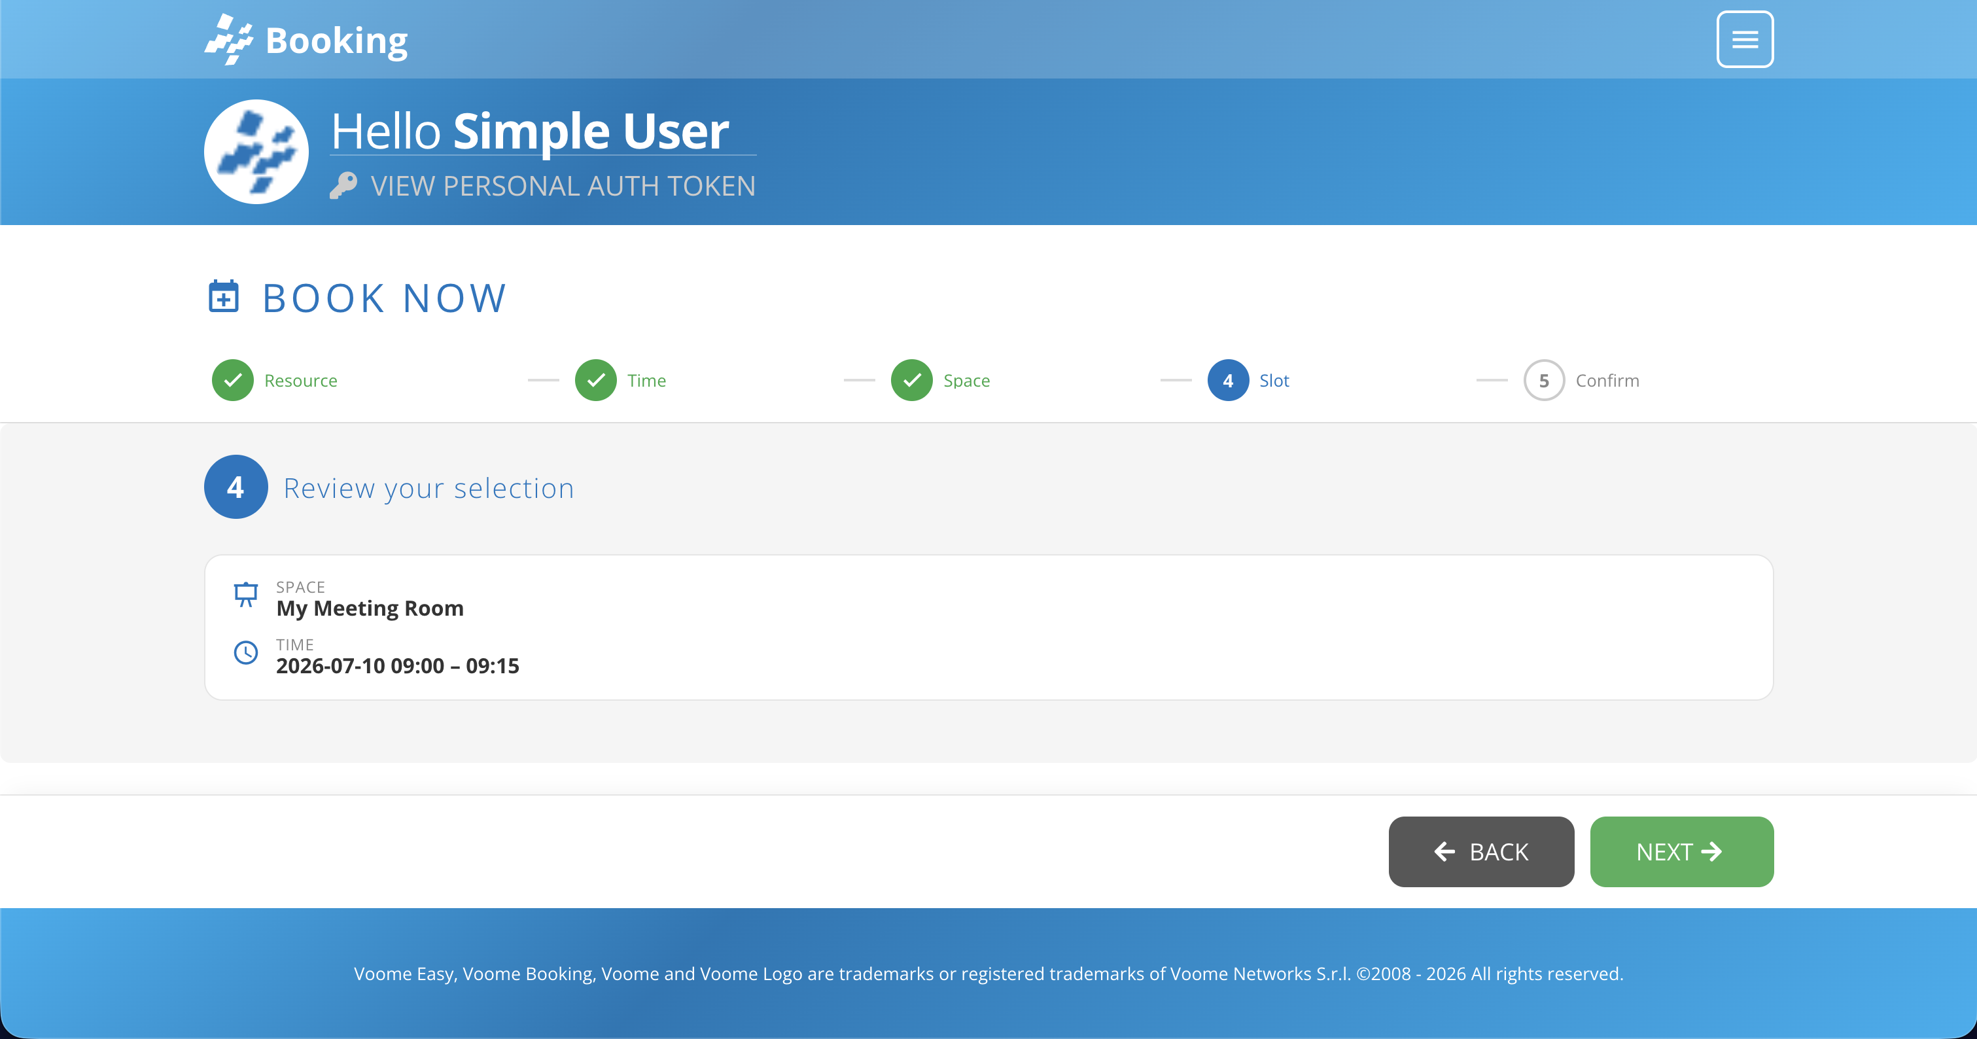Click the step 4 Slot circle
Screen dimensions: 1977x1039
(1228, 380)
